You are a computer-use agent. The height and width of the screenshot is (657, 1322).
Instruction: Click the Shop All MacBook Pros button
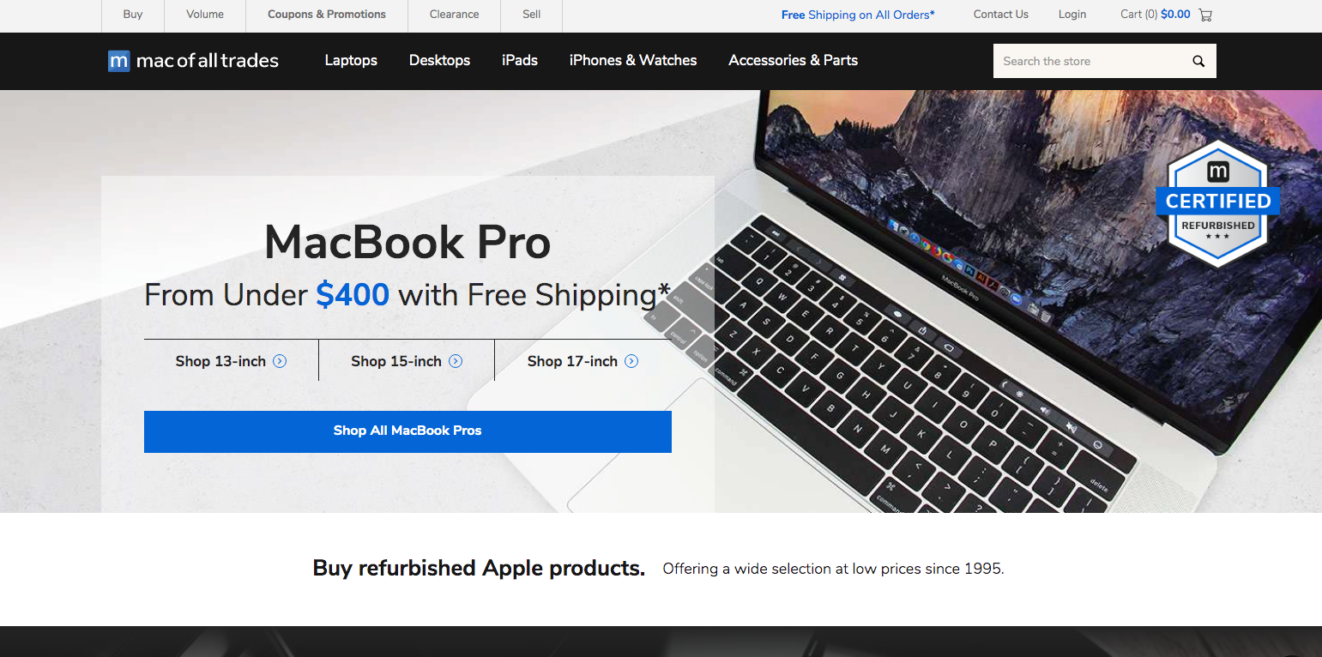pos(407,431)
